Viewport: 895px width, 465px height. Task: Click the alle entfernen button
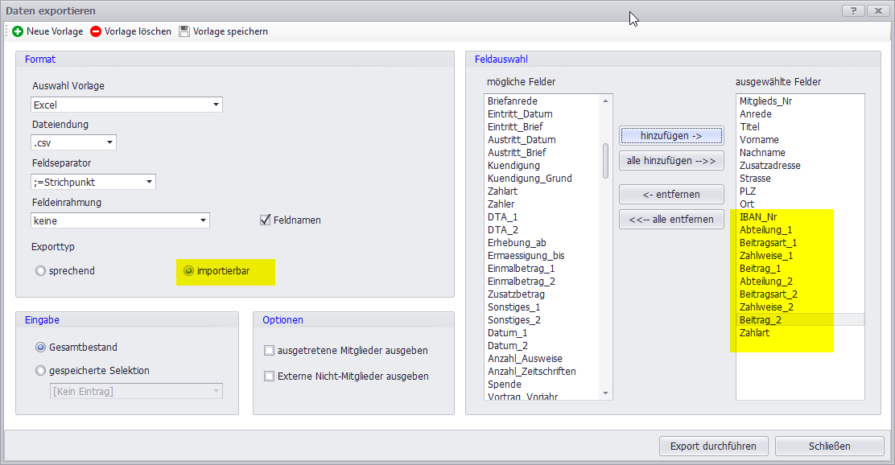click(671, 219)
